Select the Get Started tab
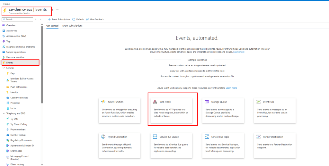The width and height of the screenshot is (329, 166). (52, 26)
